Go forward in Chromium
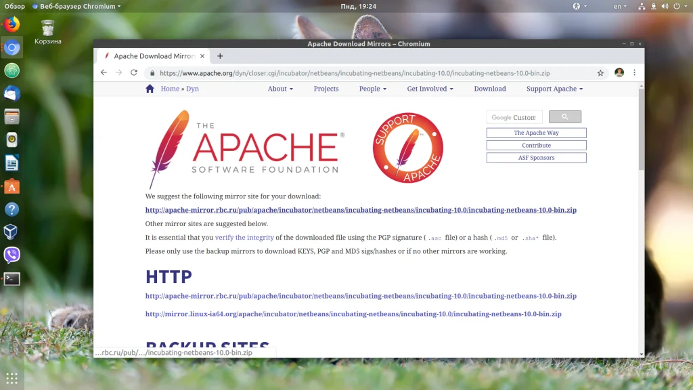693x390 pixels. pyautogui.click(x=119, y=72)
